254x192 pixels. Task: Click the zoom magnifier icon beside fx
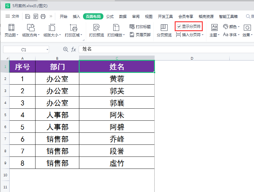(x=65, y=49)
